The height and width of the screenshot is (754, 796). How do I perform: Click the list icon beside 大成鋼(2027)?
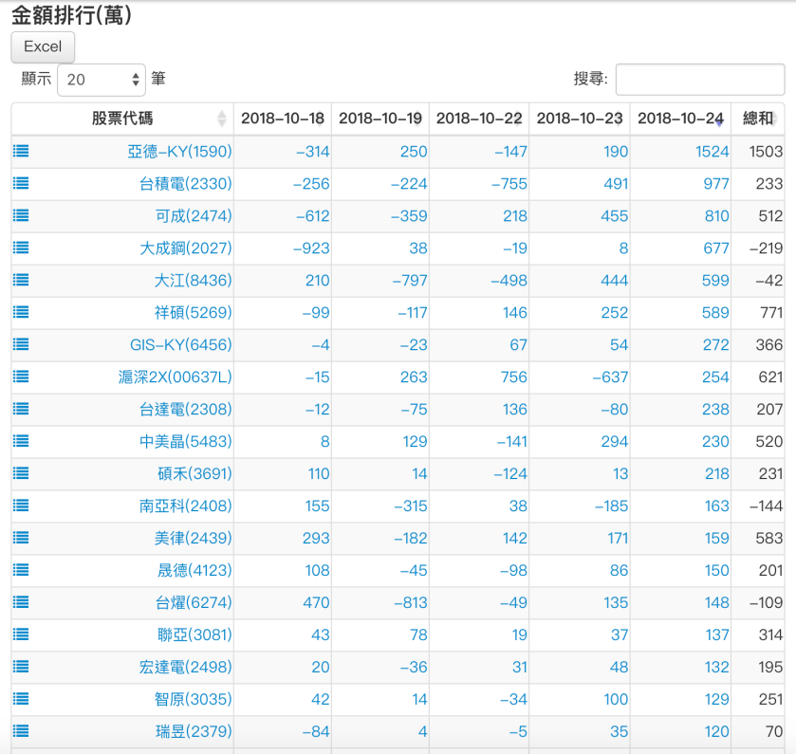[x=20, y=248]
